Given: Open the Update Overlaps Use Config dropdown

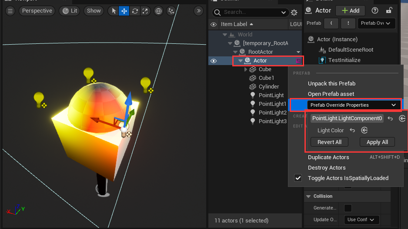Looking at the screenshot, I should click(x=361, y=220).
